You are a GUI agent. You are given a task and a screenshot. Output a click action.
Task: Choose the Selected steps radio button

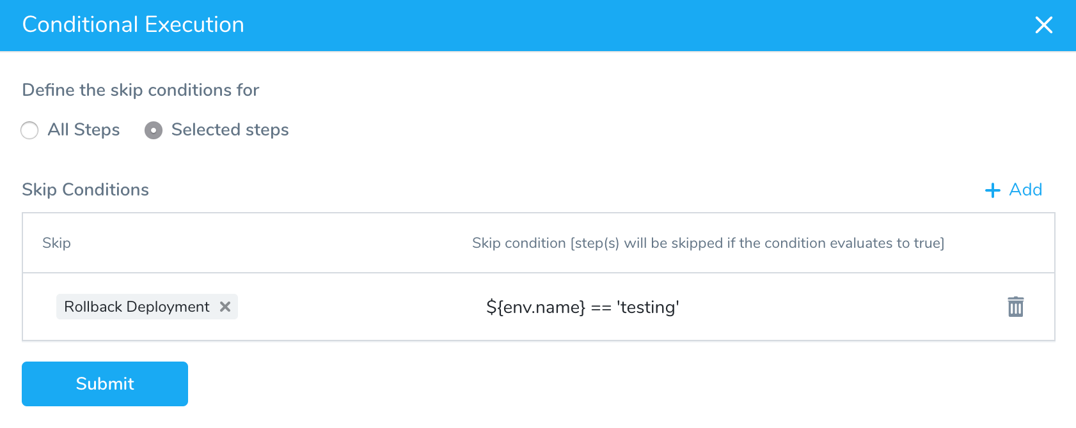[x=154, y=130]
